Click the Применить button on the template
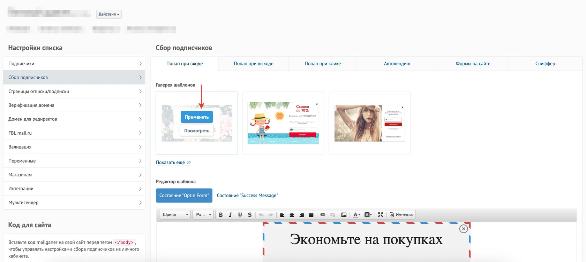The height and width of the screenshot is (262, 586). (197, 117)
